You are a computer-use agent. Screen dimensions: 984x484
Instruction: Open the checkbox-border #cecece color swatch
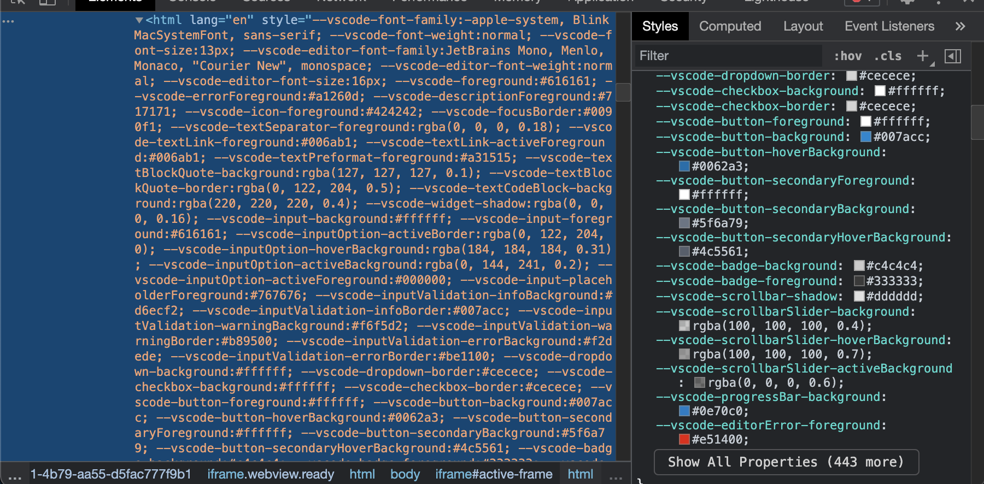pos(852,107)
